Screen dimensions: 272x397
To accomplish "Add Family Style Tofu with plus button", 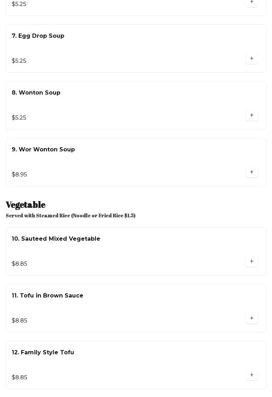I will (252, 375).
